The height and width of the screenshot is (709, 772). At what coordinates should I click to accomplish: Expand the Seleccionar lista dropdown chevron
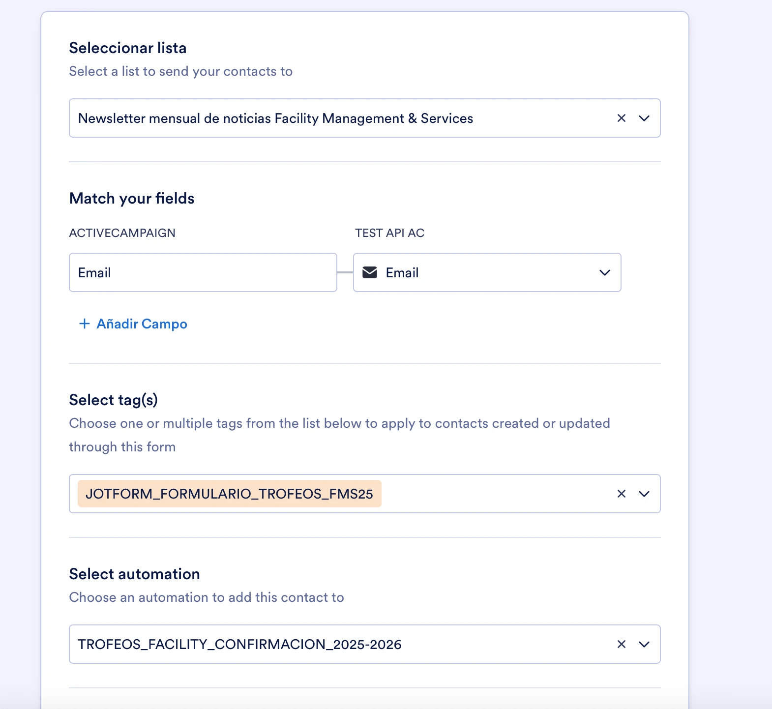[x=644, y=118]
